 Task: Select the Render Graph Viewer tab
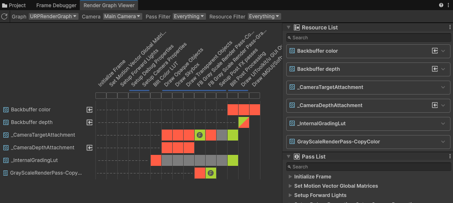[109, 5]
